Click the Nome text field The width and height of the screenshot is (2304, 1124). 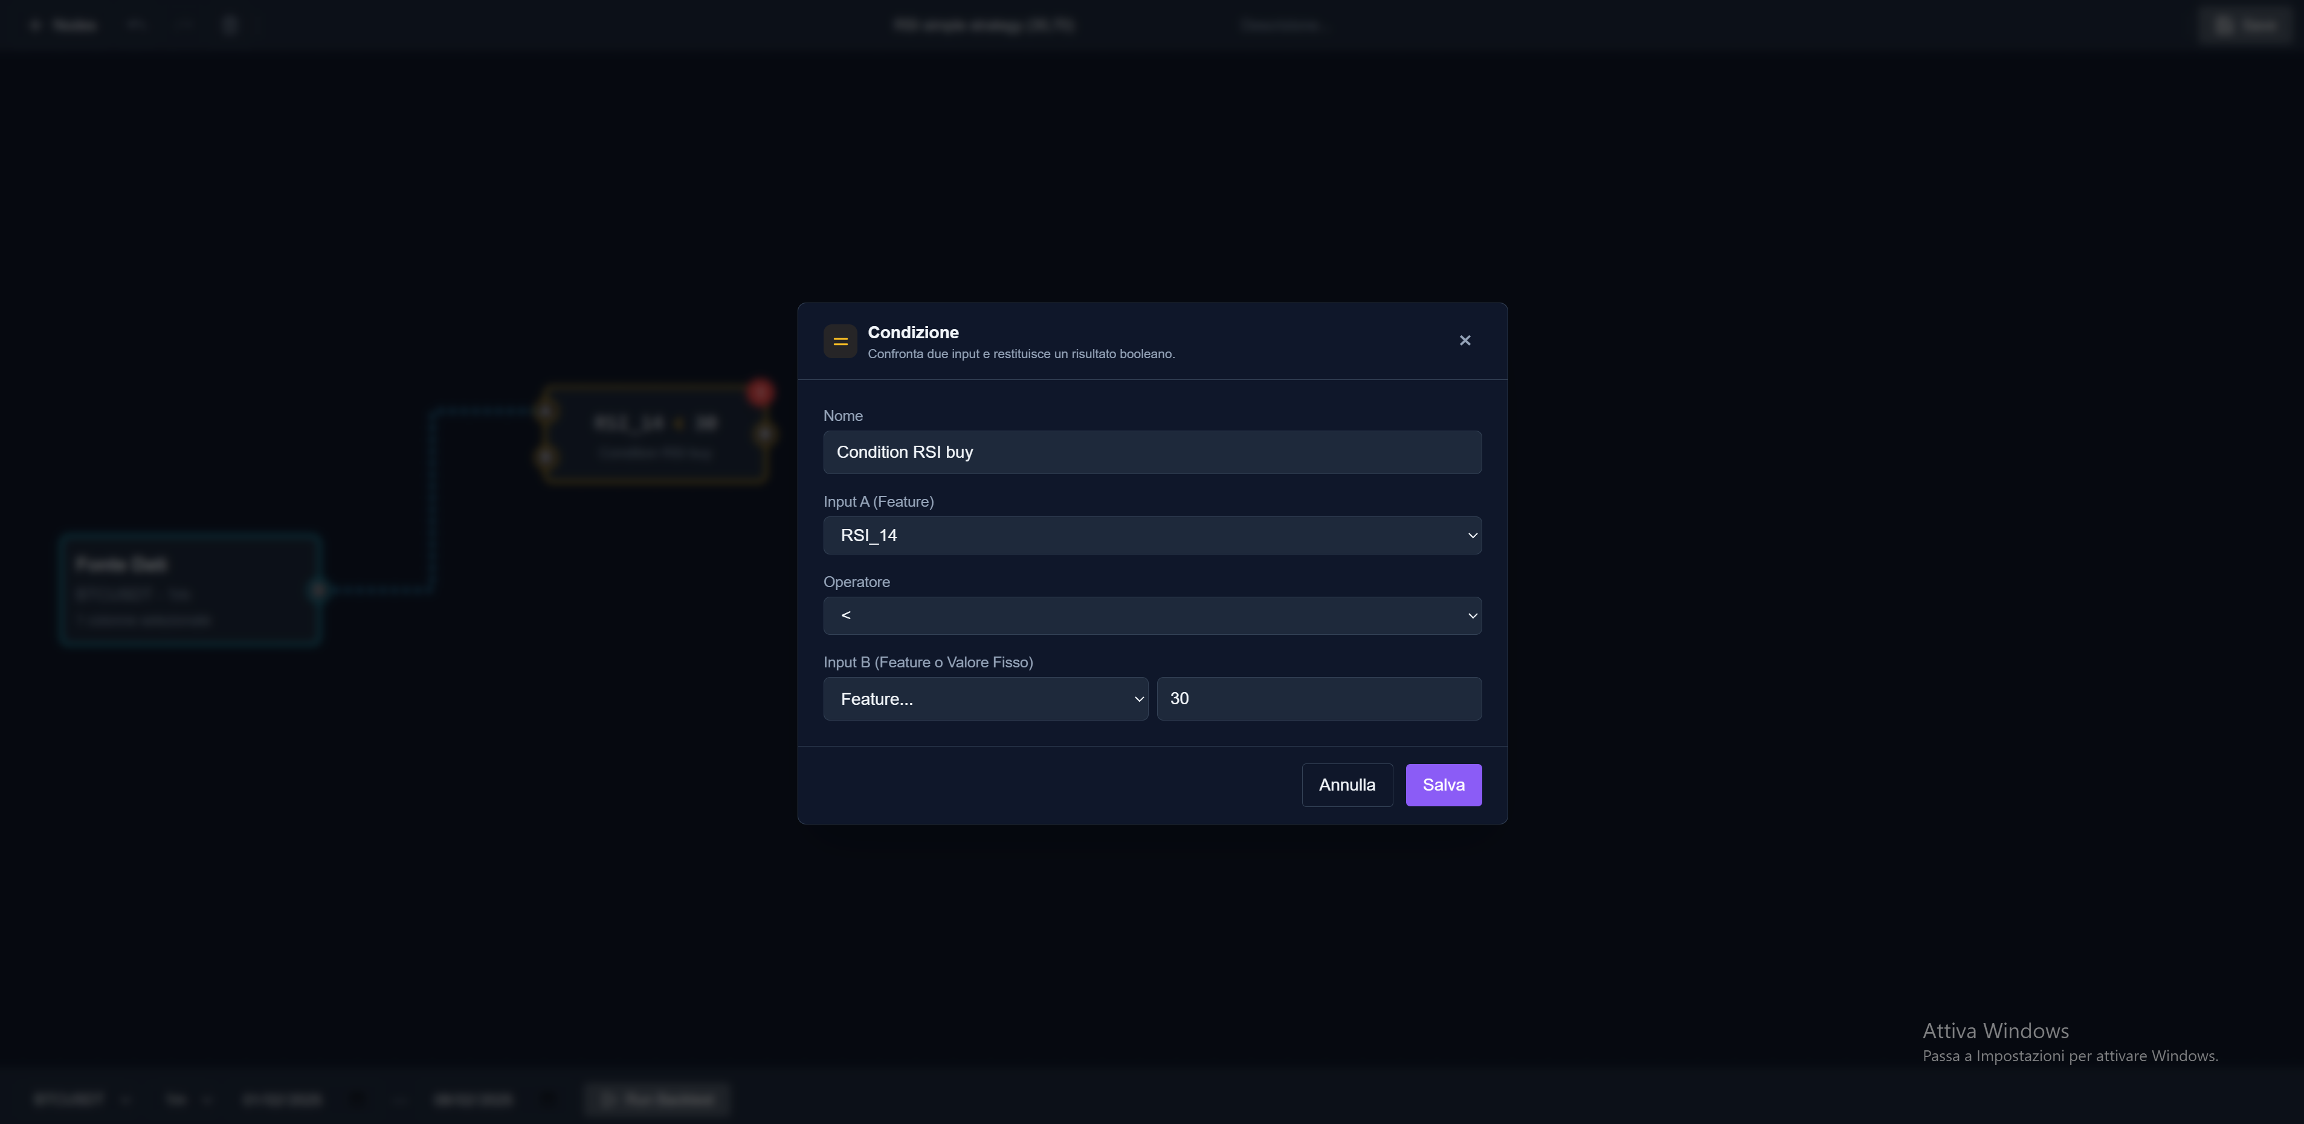(1151, 452)
